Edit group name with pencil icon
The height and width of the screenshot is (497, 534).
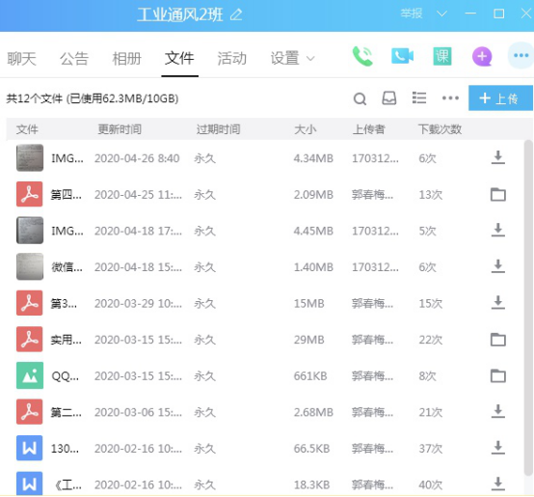pyautogui.click(x=236, y=14)
